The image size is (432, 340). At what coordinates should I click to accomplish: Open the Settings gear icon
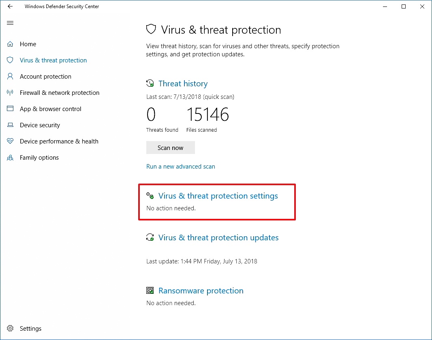pos(10,328)
